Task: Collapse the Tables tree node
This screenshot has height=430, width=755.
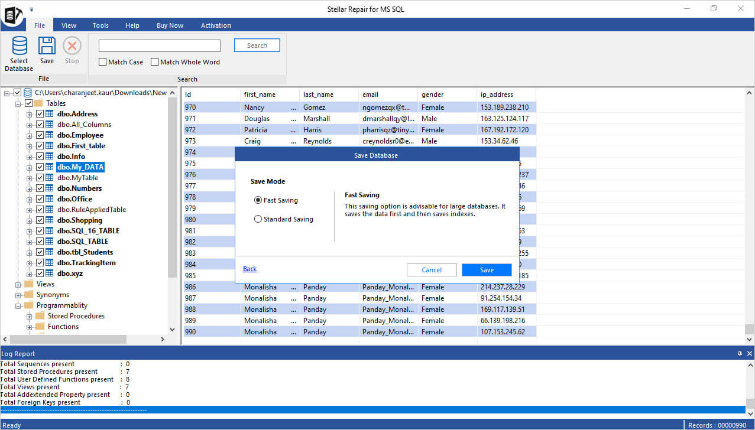Action: [x=18, y=103]
